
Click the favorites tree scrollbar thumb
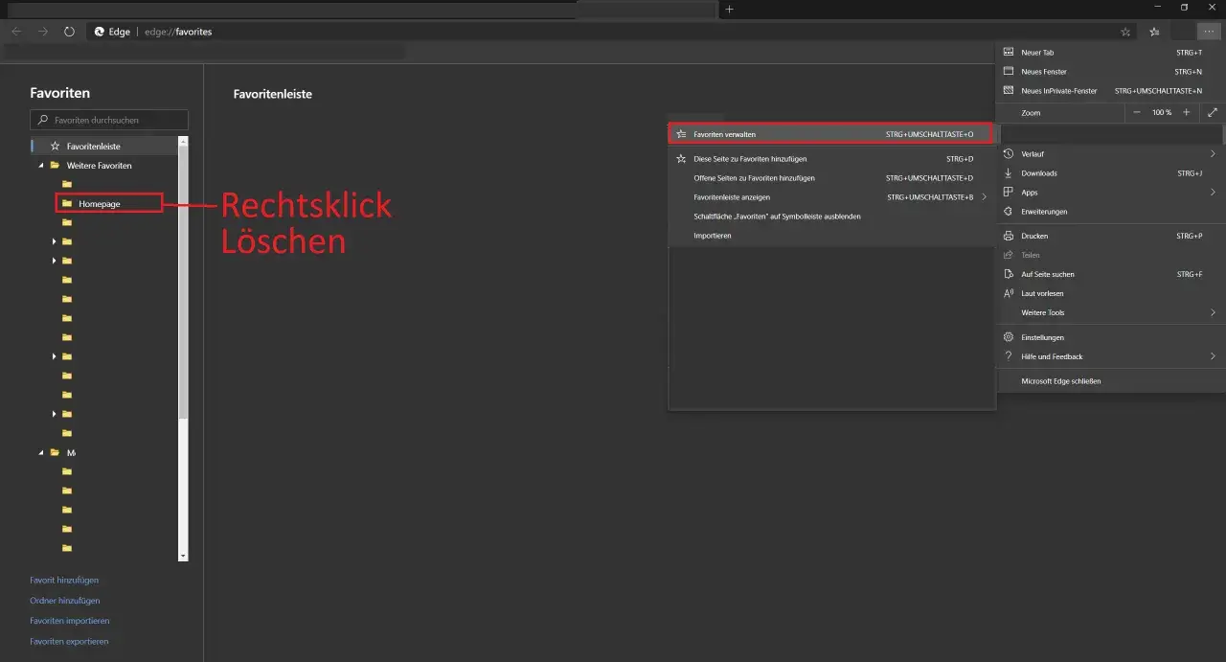183,283
